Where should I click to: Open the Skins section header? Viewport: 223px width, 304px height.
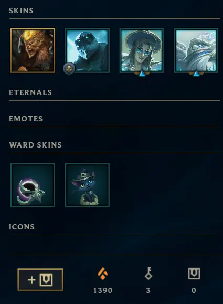point(21,11)
